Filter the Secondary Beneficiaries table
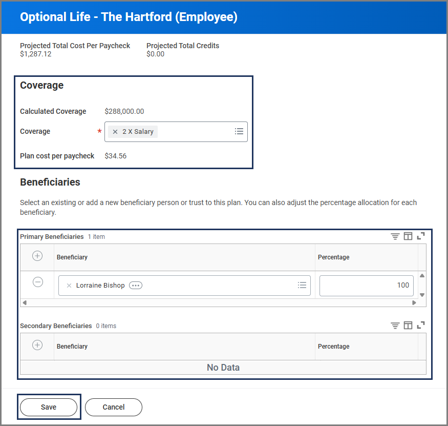448x426 pixels. pyautogui.click(x=395, y=326)
